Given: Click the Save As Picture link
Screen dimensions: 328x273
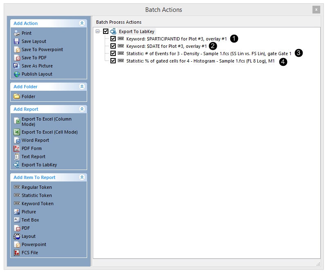Looking at the screenshot, I should point(37,66).
